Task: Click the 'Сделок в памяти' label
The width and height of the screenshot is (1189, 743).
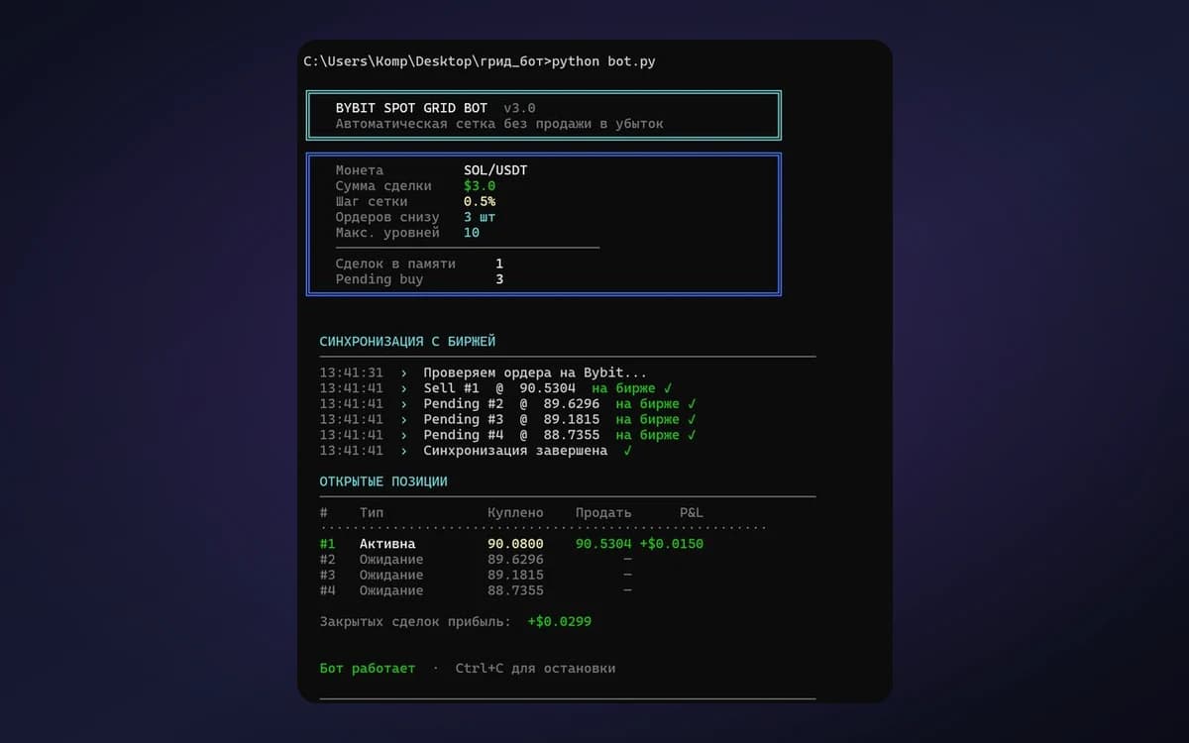Action: (x=395, y=264)
